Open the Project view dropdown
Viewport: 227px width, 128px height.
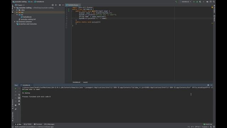click(20, 5)
